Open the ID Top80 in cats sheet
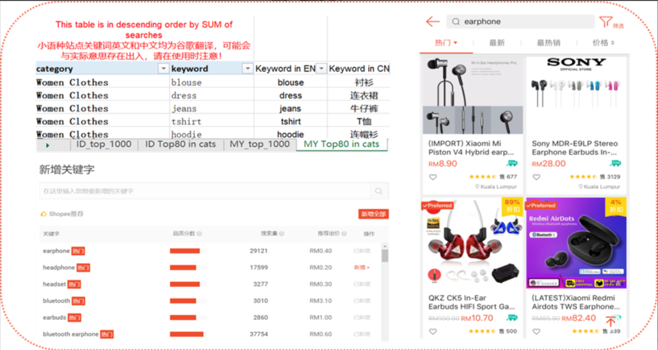 click(181, 144)
